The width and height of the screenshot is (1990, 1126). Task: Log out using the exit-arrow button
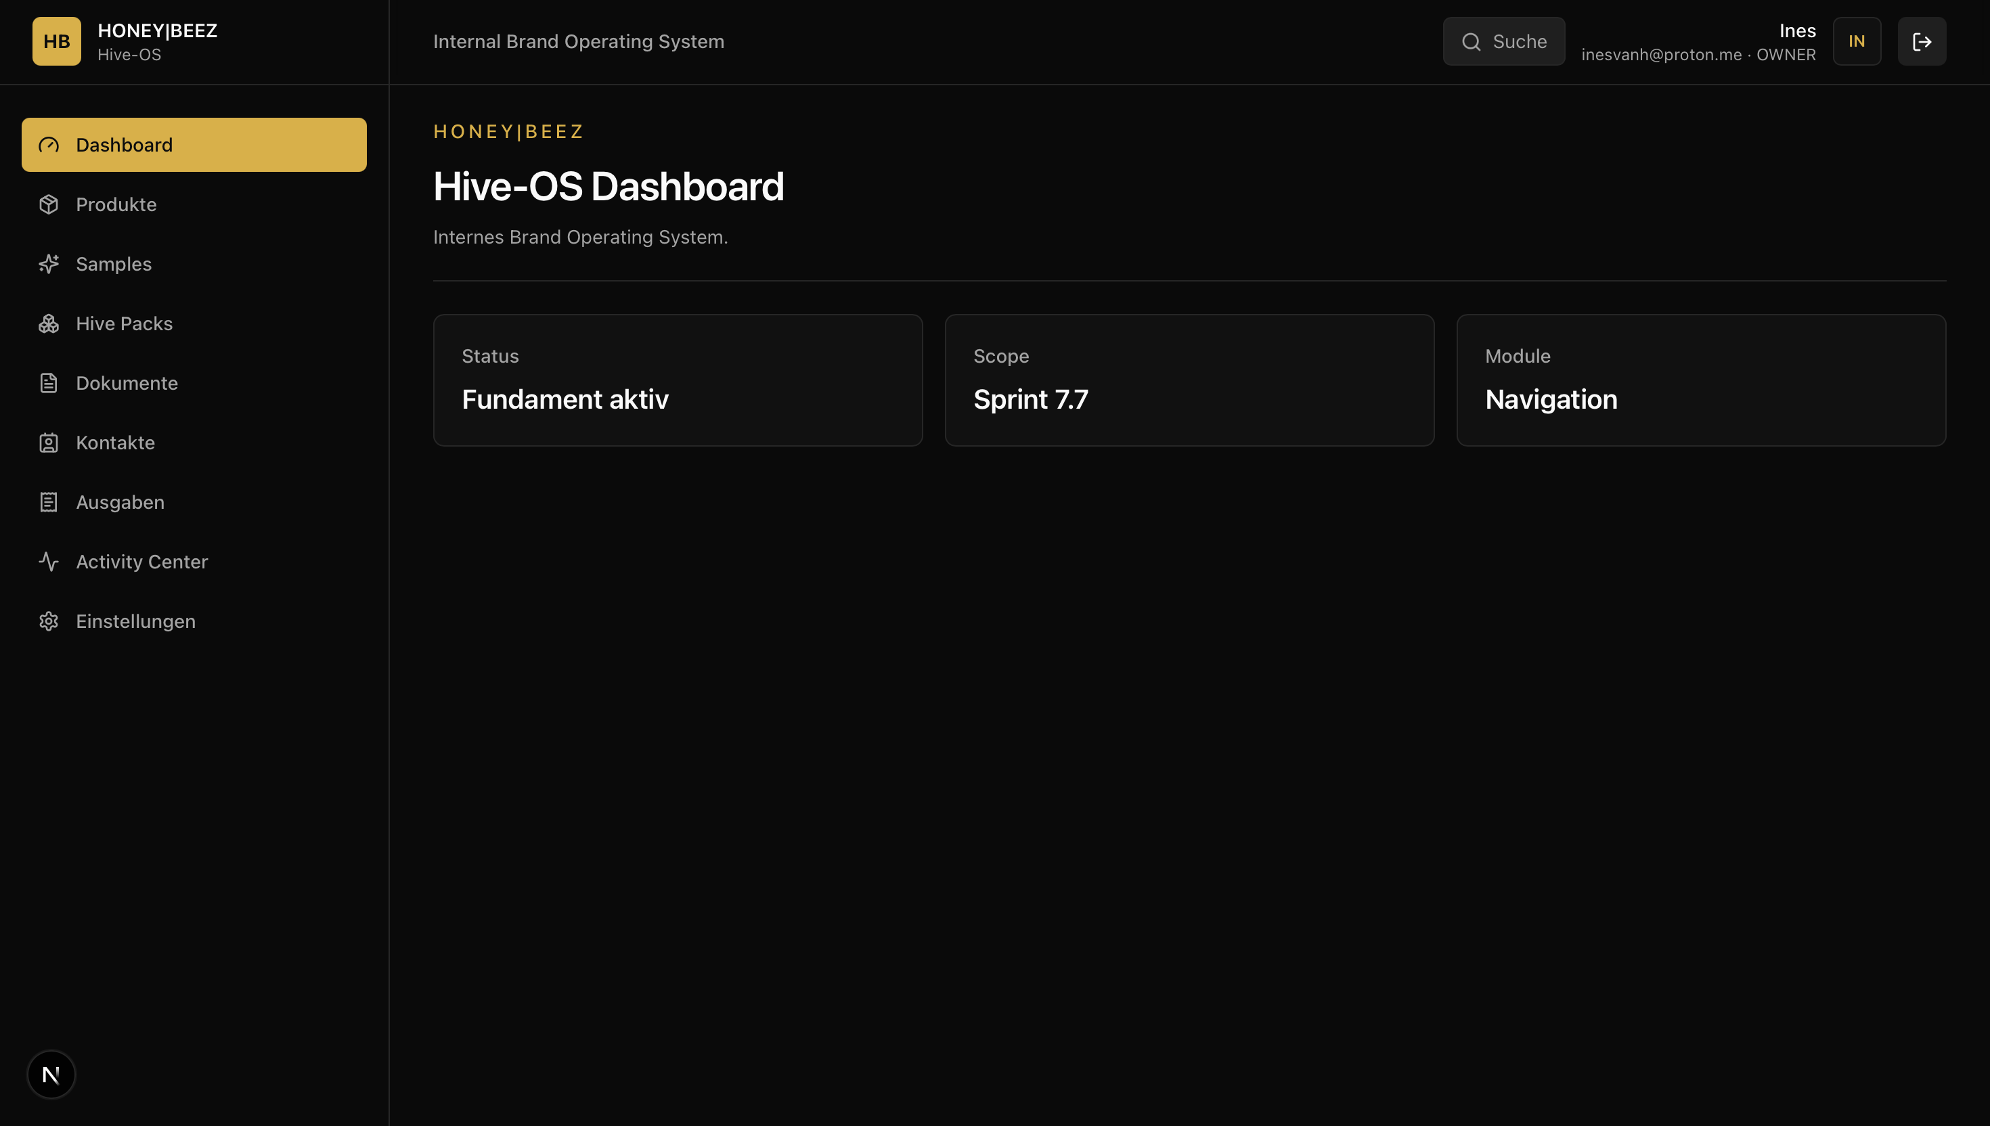1921,41
